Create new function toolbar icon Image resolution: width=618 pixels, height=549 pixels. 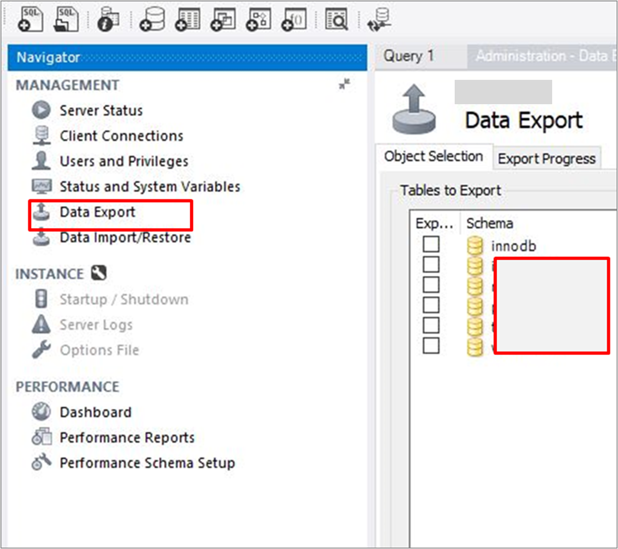294,19
